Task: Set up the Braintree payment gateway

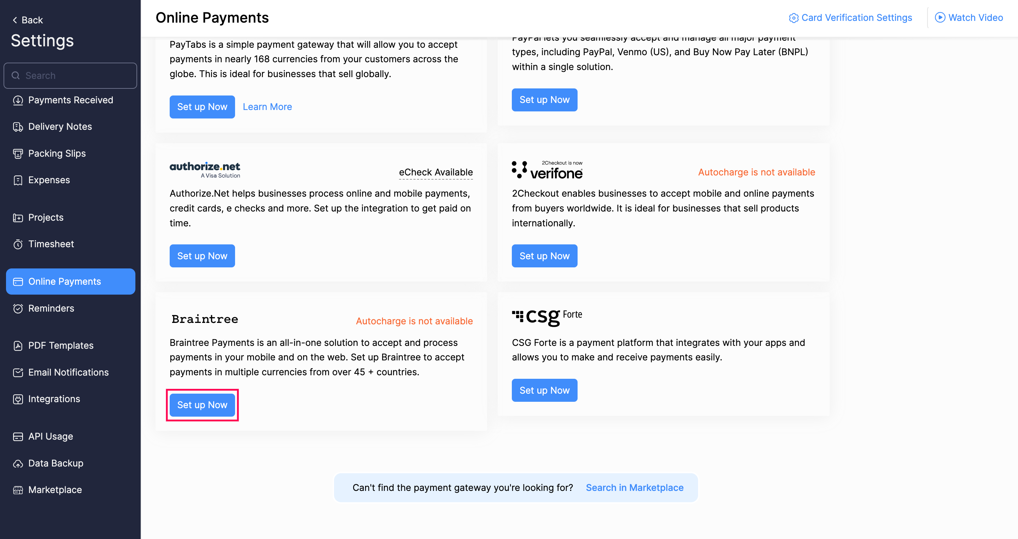Action: pyautogui.click(x=202, y=405)
